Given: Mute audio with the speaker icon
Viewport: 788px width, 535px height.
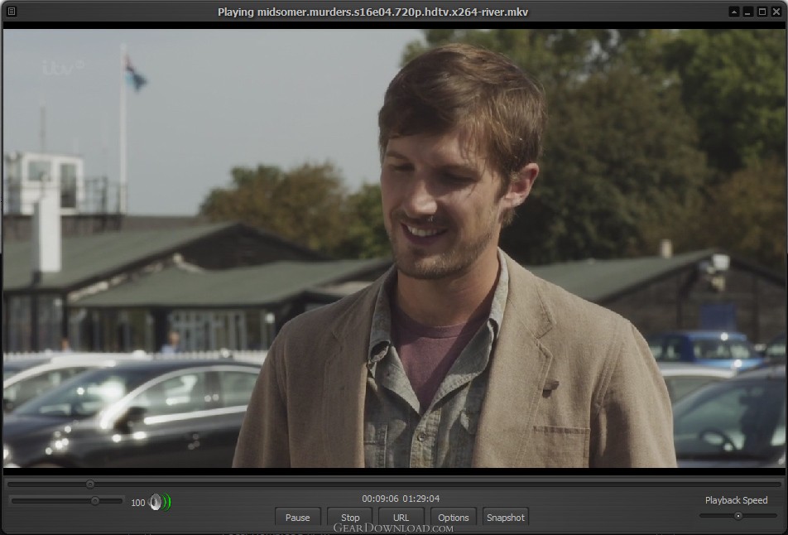Looking at the screenshot, I should click(161, 502).
